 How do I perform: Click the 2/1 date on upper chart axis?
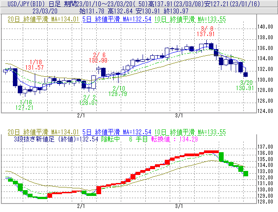(81, 116)
